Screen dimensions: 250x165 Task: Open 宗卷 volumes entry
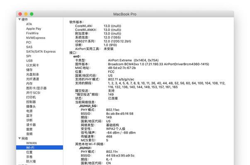(x=29, y=157)
